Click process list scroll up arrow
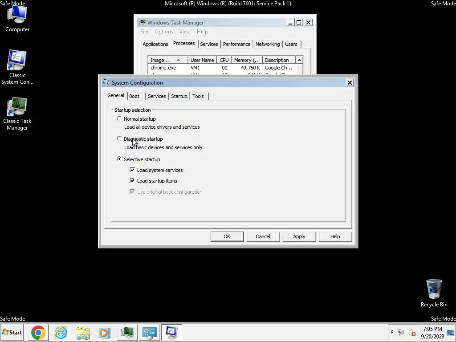The image size is (456, 342). pos(299,60)
